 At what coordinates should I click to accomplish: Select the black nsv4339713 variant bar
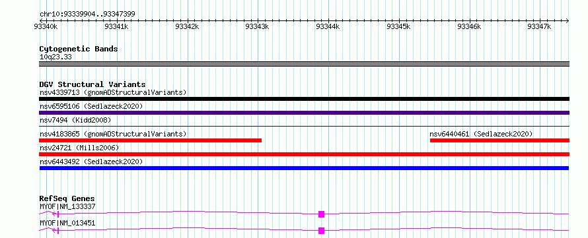304,99
